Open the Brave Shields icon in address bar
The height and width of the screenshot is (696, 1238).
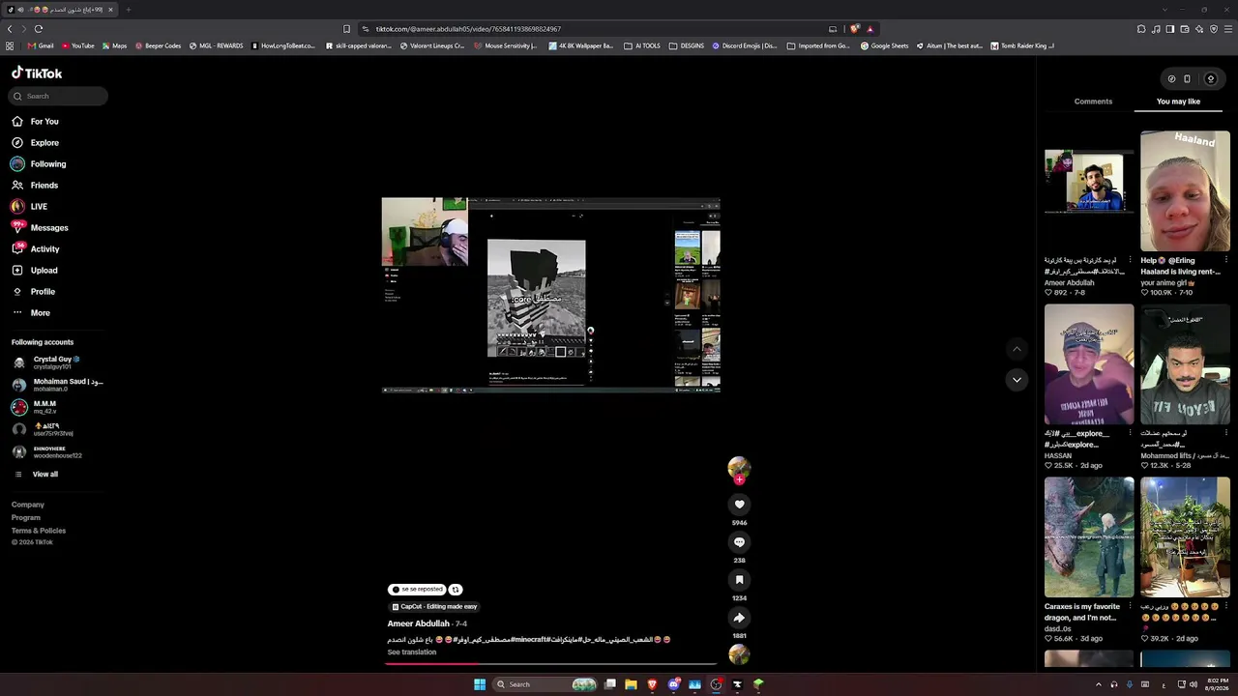click(854, 29)
